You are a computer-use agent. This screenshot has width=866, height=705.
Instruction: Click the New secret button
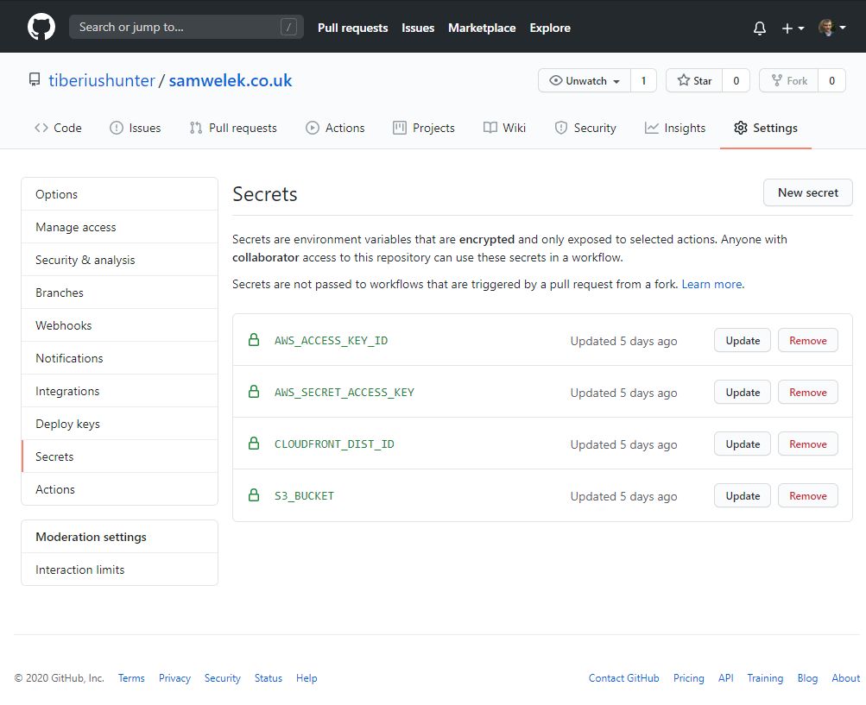807,192
